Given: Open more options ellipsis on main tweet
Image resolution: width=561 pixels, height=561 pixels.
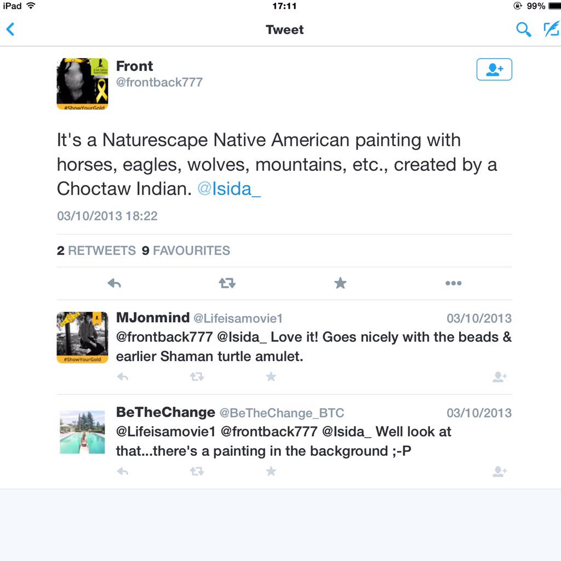Looking at the screenshot, I should [x=453, y=283].
